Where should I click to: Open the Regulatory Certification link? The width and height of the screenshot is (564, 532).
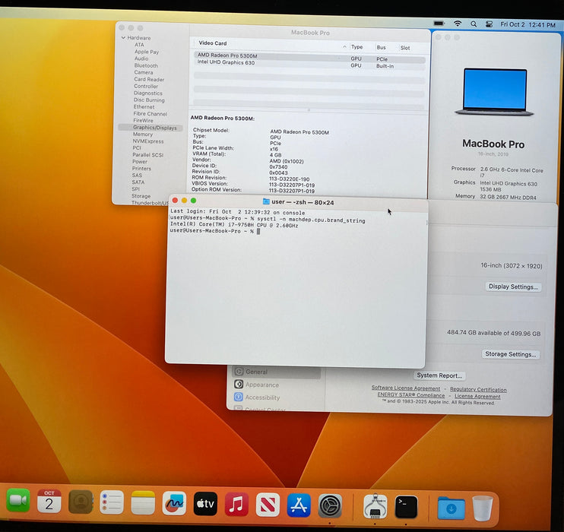[x=478, y=389]
